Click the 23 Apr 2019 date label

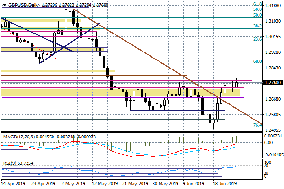coord(43,184)
